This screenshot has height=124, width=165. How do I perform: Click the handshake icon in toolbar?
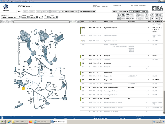(127, 15)
